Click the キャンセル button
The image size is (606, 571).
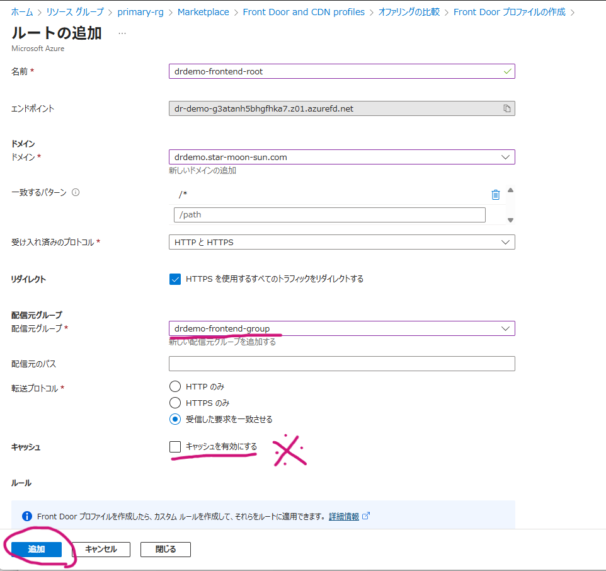pyautogui.click(x=101, y=550)
